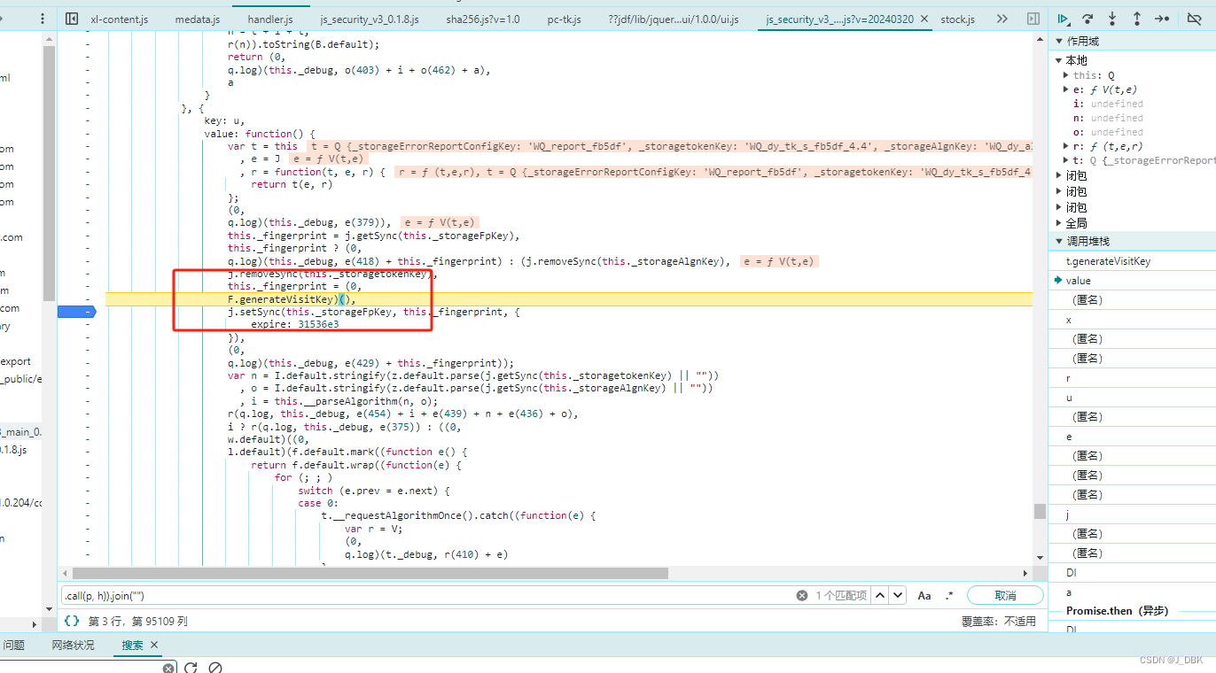
Task: Go to next search match
Action: click(898, 596)
